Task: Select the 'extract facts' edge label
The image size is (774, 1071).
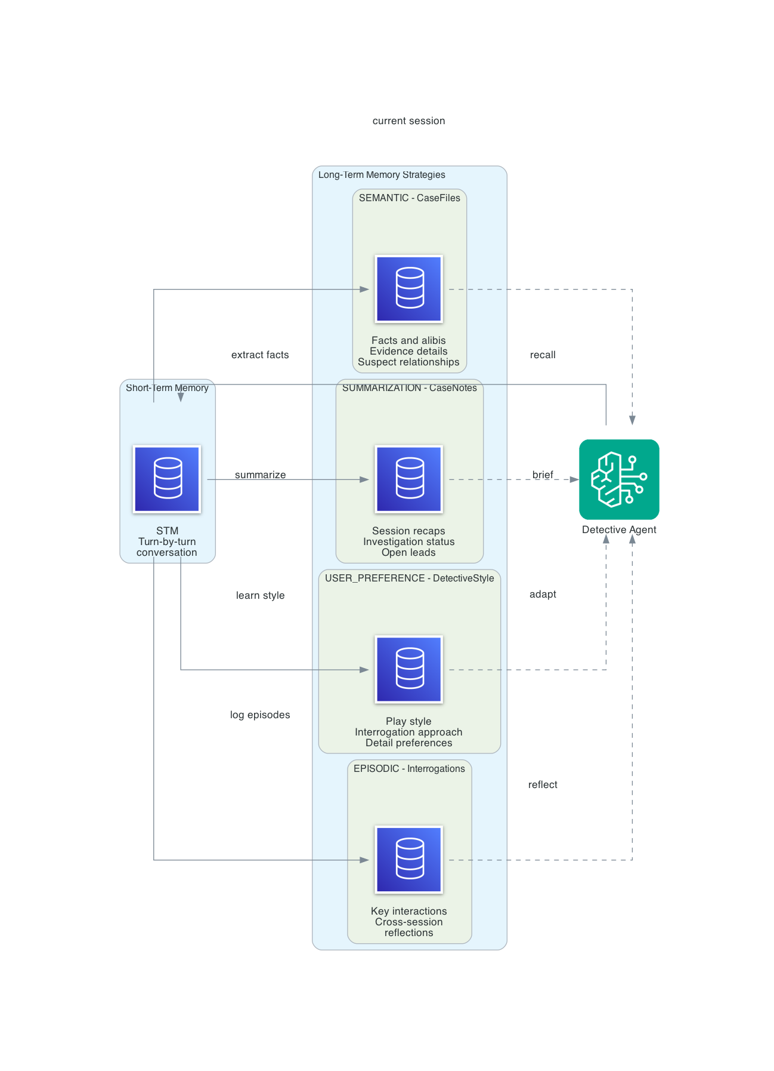Action: pos(260,355)
